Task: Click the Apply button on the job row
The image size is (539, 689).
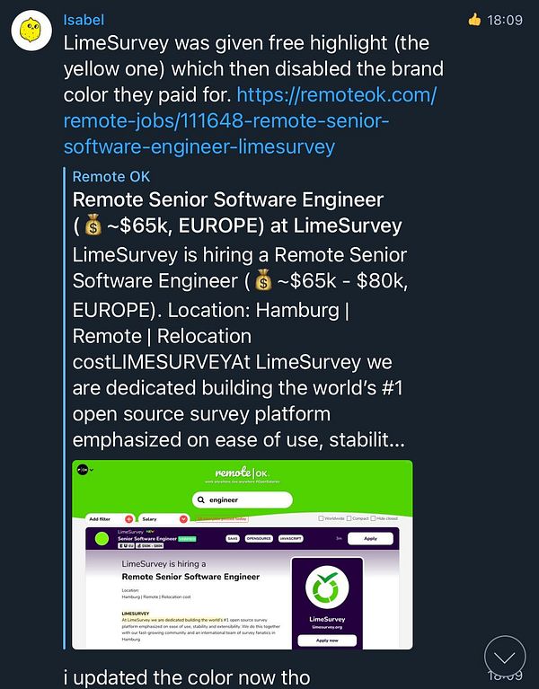Action: (369, 538)
